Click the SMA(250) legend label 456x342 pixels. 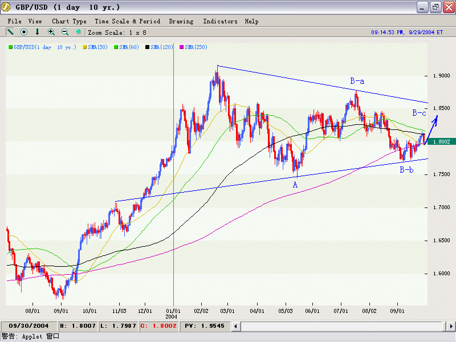(x=196, y=47)
